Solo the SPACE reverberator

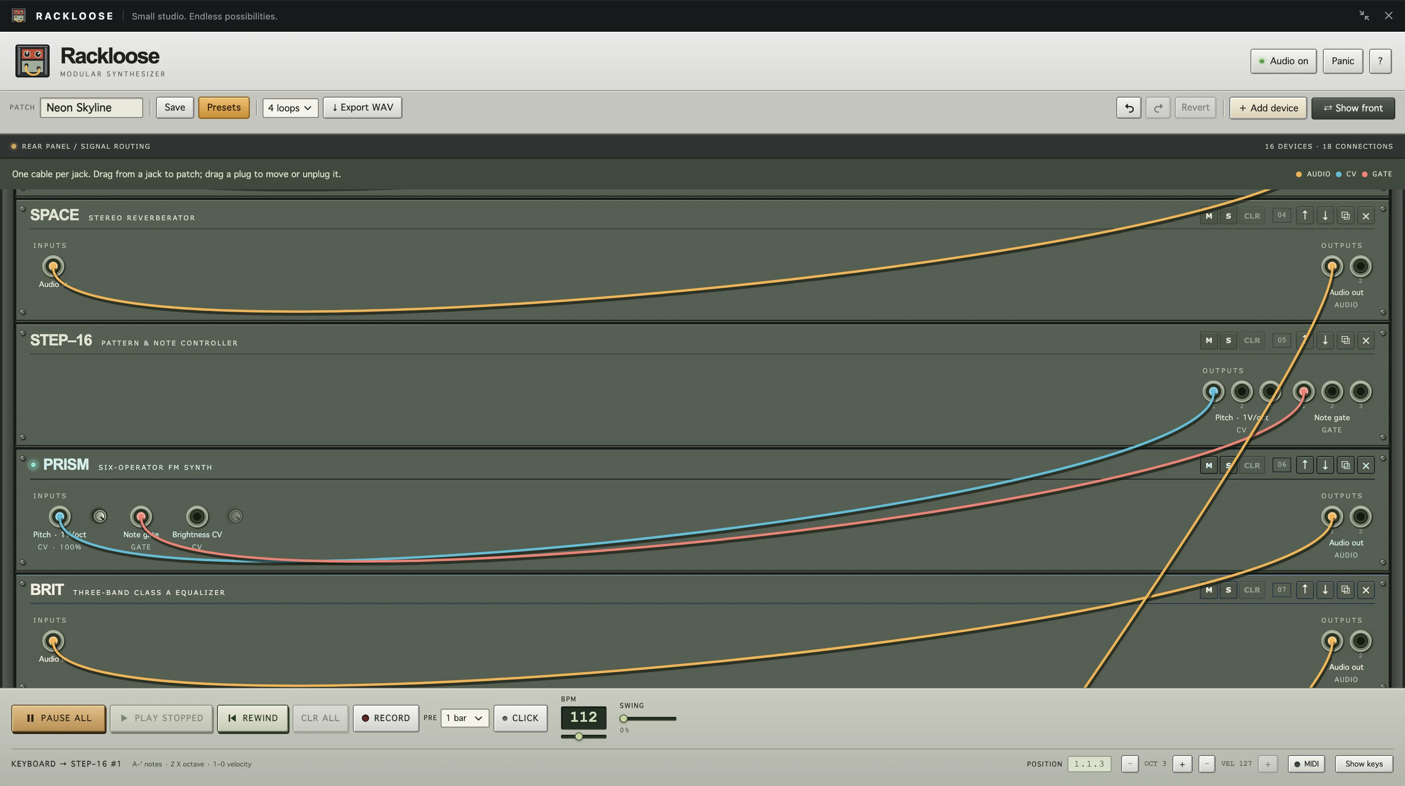tap(1228, 216)
